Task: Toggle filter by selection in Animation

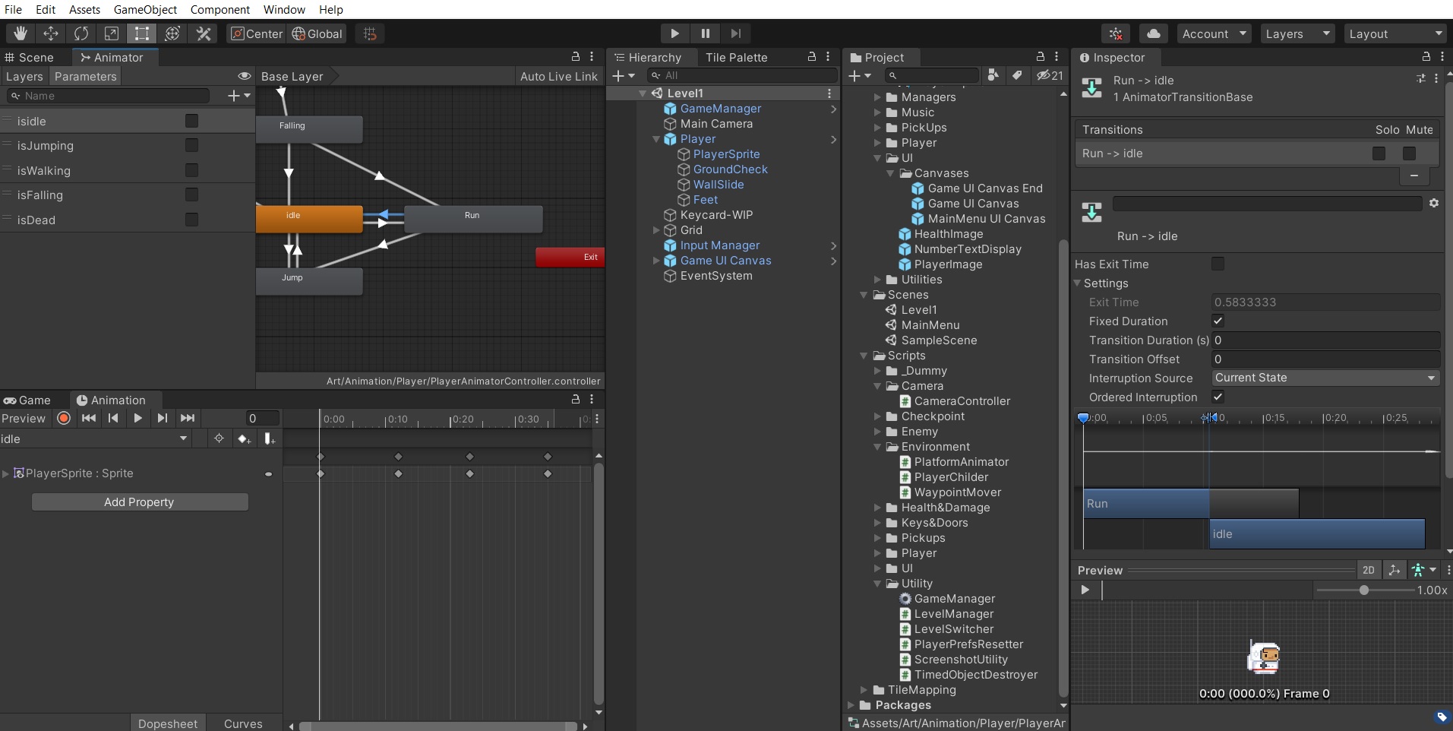Action: point(219,438)
